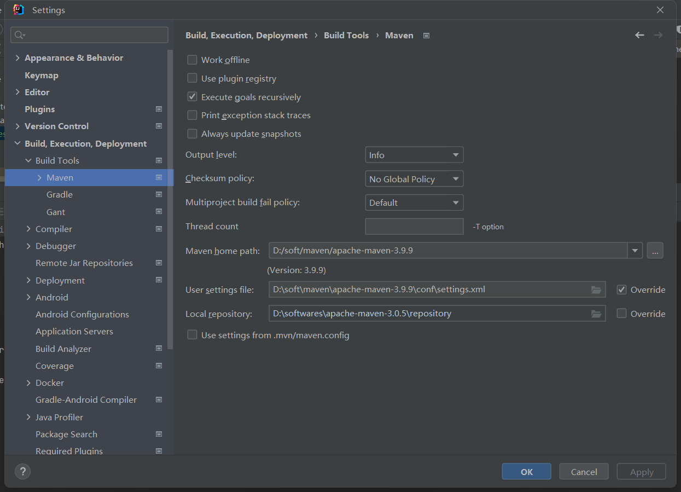This screenshot has width=681, height=492.
Task: Click project icon on Package Search row
Action: tap(159, 434)
